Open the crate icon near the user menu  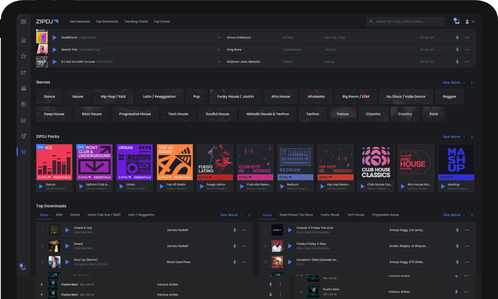pyautogui.click(x=456, y=21)
